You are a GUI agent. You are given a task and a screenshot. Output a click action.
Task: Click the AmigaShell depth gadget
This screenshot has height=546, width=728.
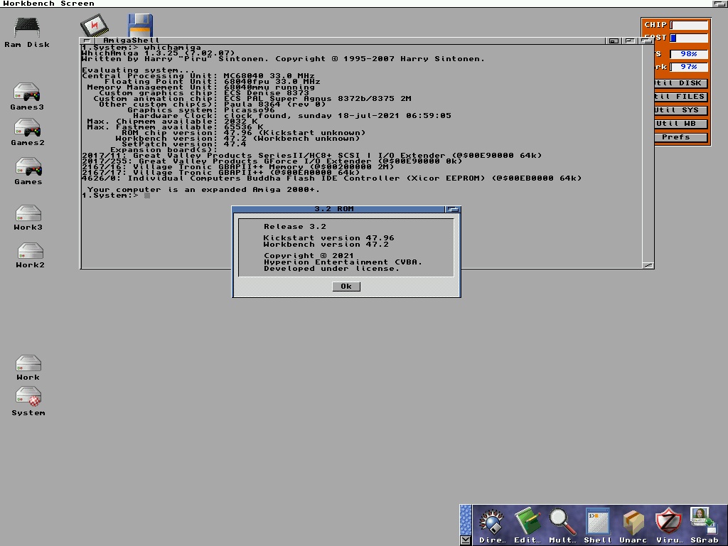tap(646, 41)
